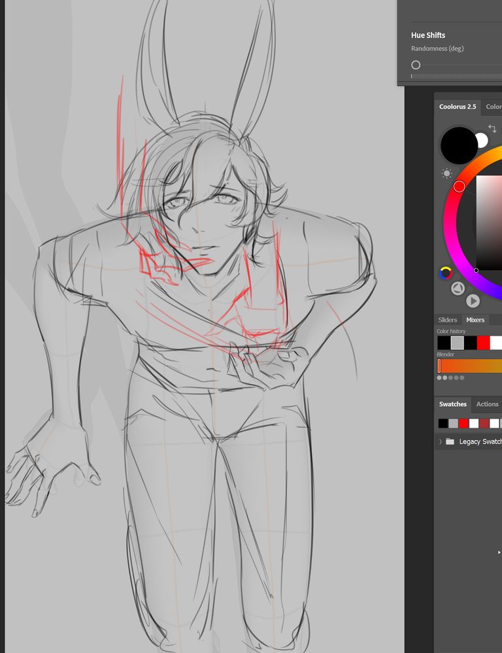The width and height of the screenshot is (502, 653).
Task: Select the gray swatch in the Swatches panel
Action: (453, 424)
